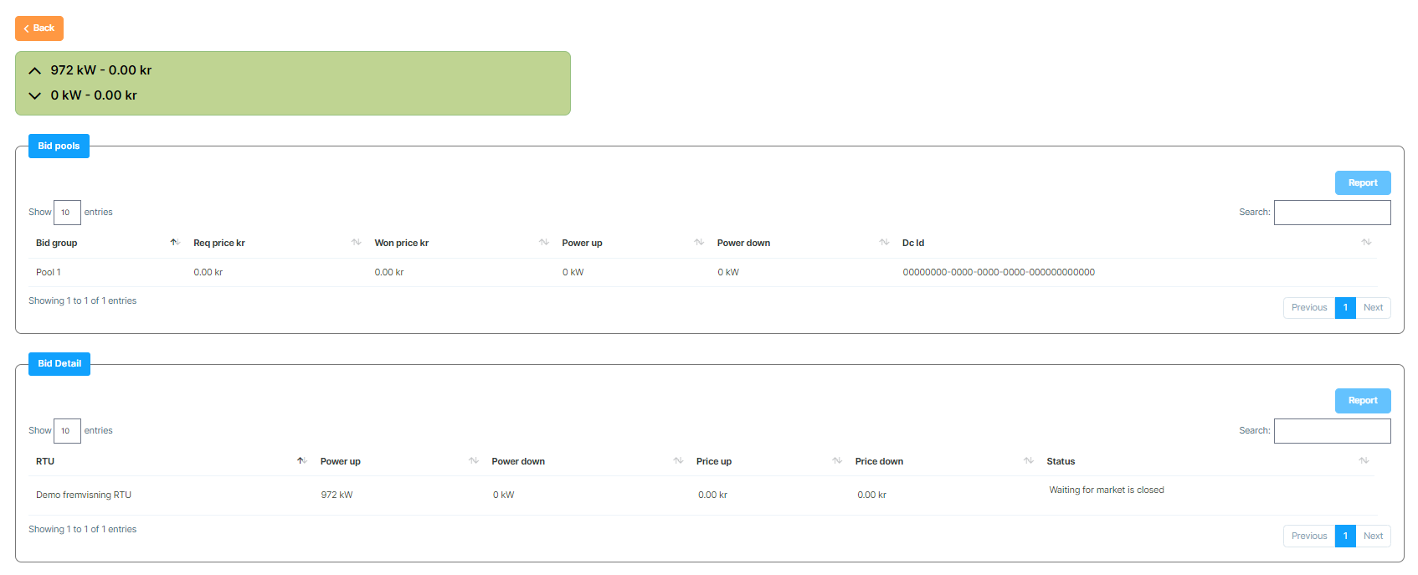Image resolution: width=1418 pixels, height=575 pixels.
Task: Click the down chevron beside 0 kW
Action: [x=35, y=96]
